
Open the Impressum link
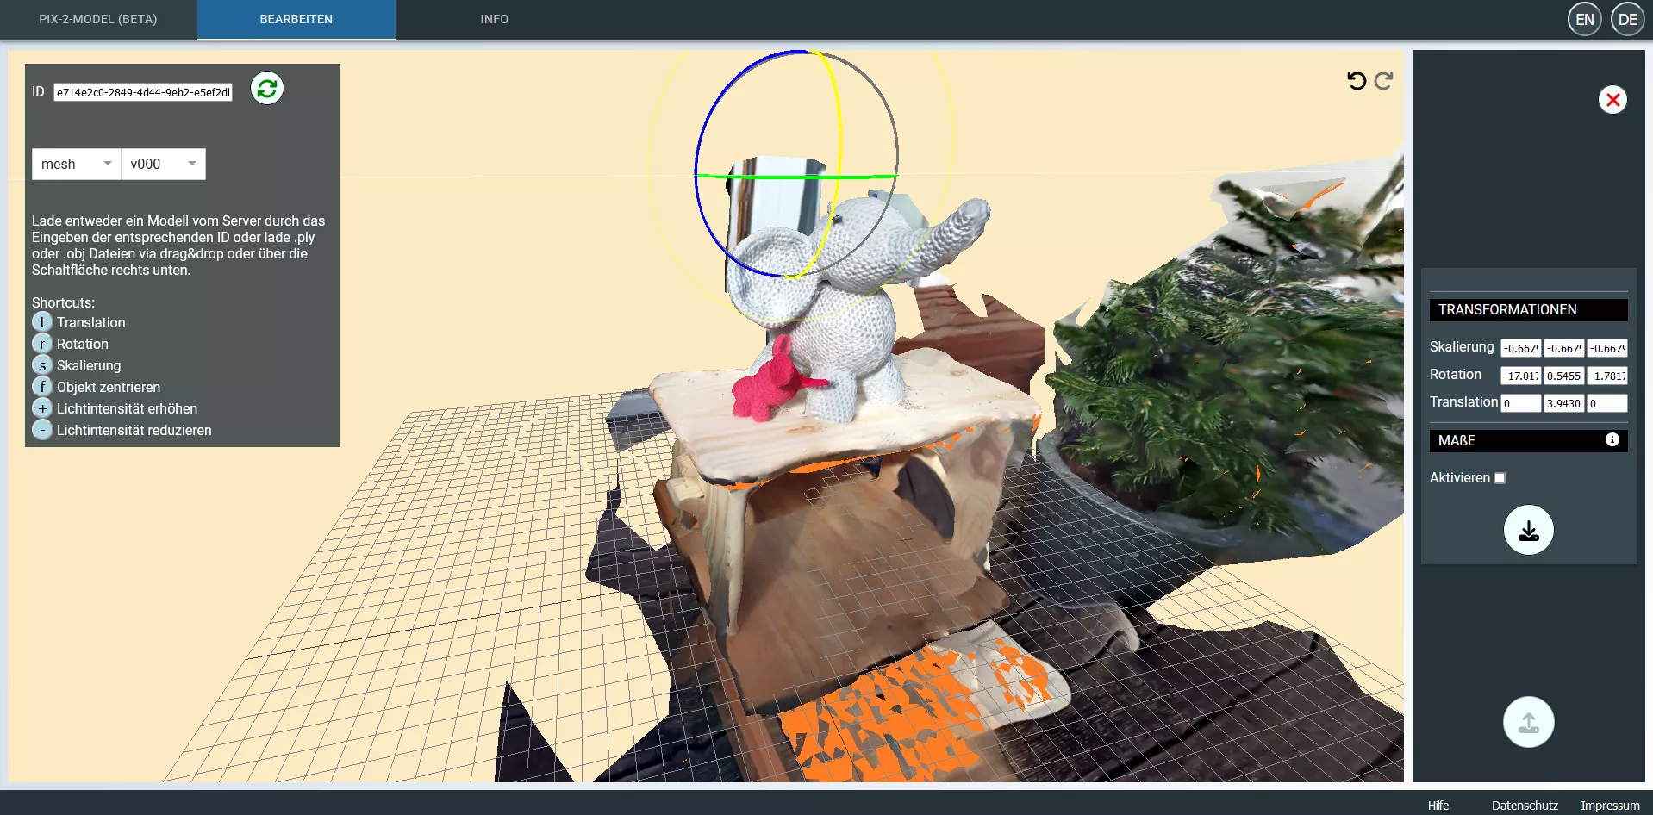pyautogui.click(x=1609, y=806)
